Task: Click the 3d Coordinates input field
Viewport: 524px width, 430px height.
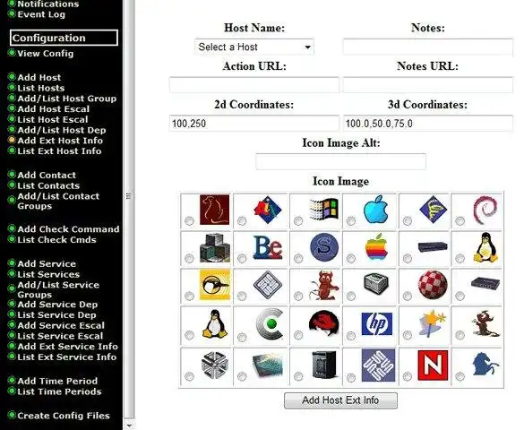Action: tap(428, 124)
